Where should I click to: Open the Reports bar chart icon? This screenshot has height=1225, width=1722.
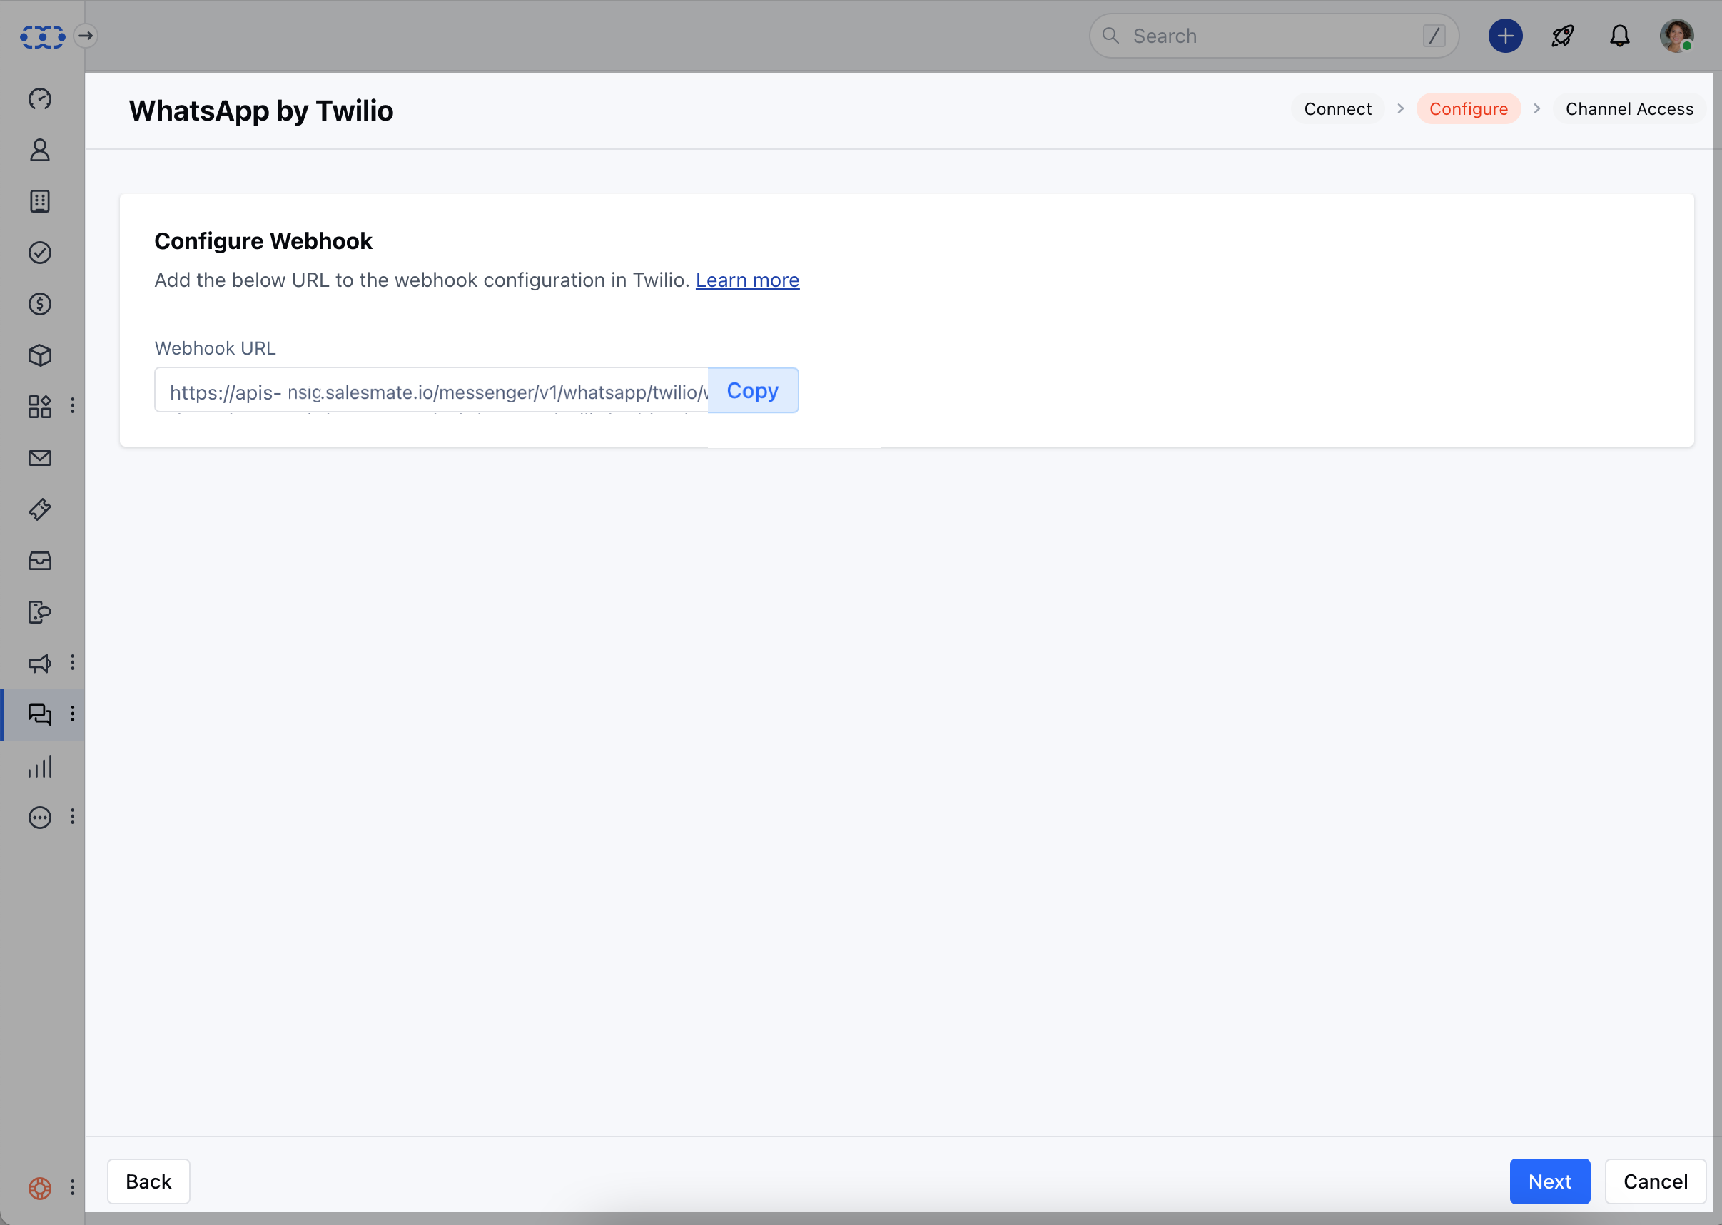pyautogui.click(x=40, y=766)
